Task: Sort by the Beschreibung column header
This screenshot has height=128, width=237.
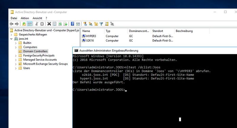Action: [192, 31]
